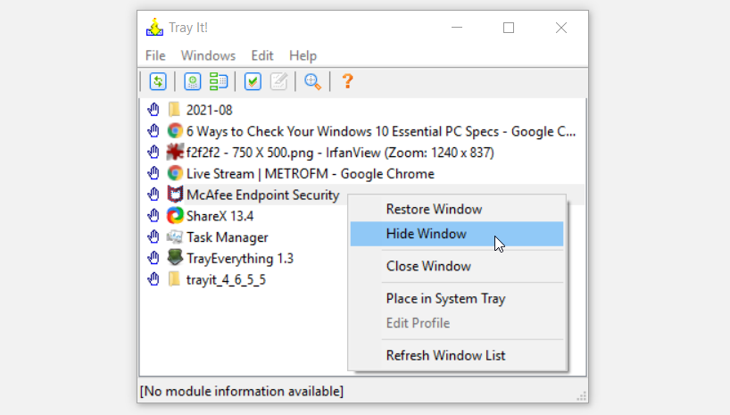Click the hand icon beside Task Manager
The height and width of the screenshot is (415, 730).
click(153, 237)
